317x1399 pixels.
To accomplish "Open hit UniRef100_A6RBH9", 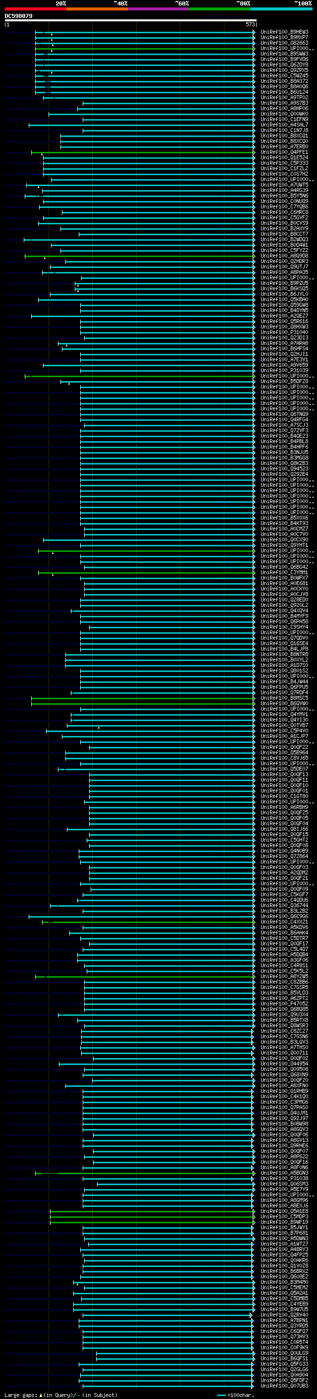I will [x=284, y=807].
